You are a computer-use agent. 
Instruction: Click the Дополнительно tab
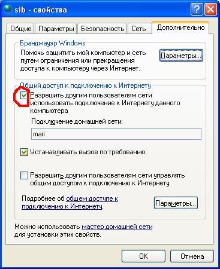[x=180, y=27]
